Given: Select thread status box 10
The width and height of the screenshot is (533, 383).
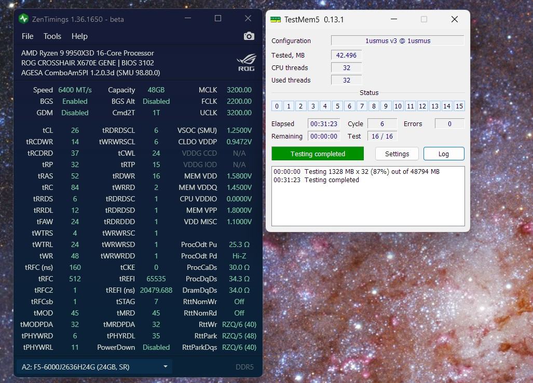Looking at the screenshot, I should click(398, 106).
